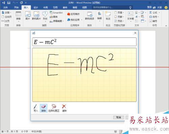Open the Symbol omega menu
The height and width of the screenshot is (134, 169).
click(x=154, y=17)
